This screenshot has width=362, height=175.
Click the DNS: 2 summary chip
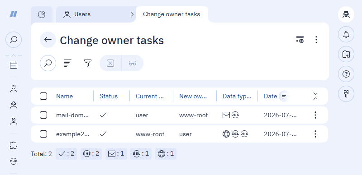click(91, 154)
